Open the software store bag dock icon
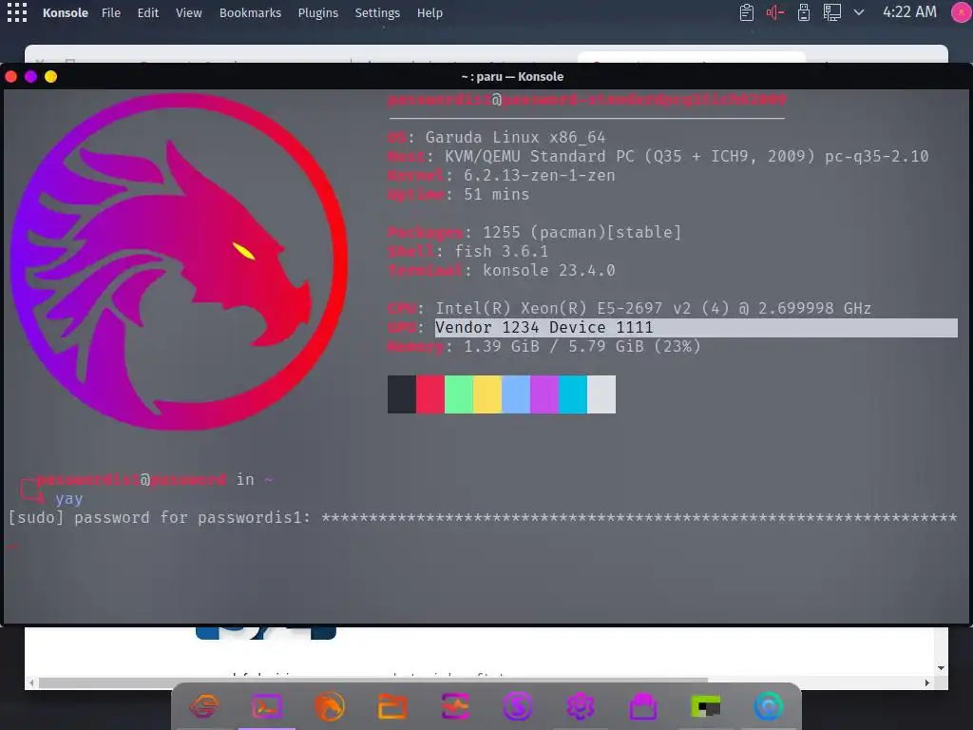The height and width of the screenshot is (730, 973). pos(643,706)
